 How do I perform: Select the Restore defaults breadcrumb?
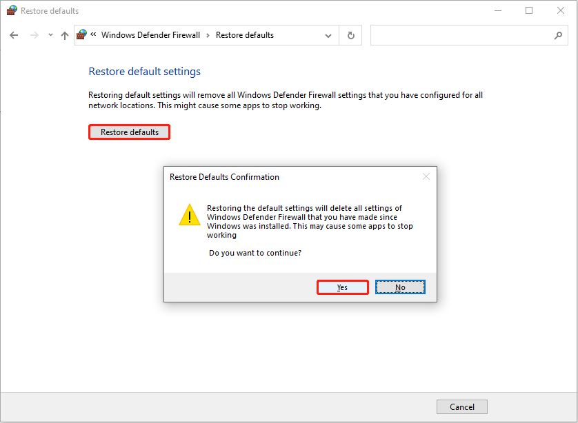pos(245,35)
